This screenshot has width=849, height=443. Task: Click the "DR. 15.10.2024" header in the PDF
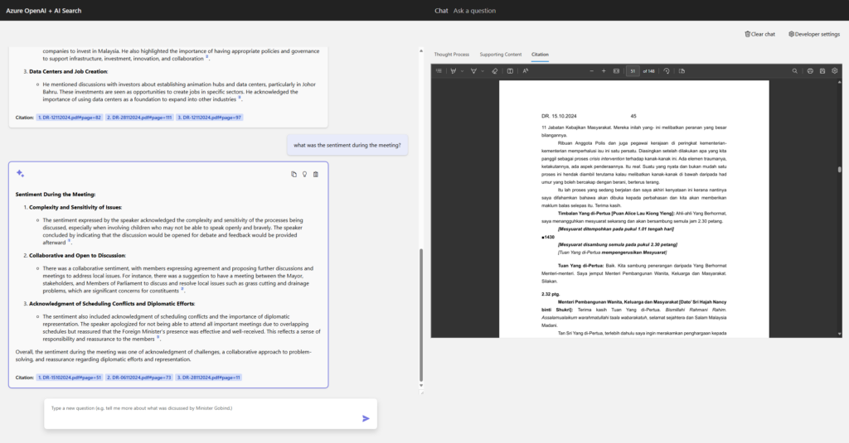pos(559,116)
